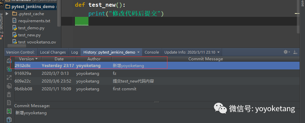The width and height of the screenshot is (305, 123).
Task: Click the green-arrows affected files icon
Action: (9, 111)
